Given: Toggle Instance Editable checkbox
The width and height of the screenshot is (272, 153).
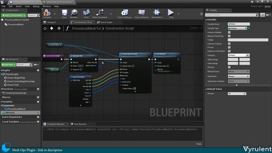Looking at the screenshot, I should pyautogui.click(x=229, y=32).
